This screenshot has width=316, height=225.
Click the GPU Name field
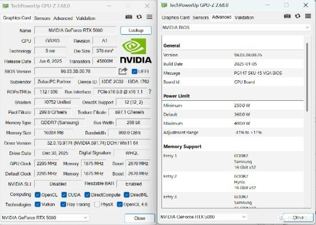75,30
